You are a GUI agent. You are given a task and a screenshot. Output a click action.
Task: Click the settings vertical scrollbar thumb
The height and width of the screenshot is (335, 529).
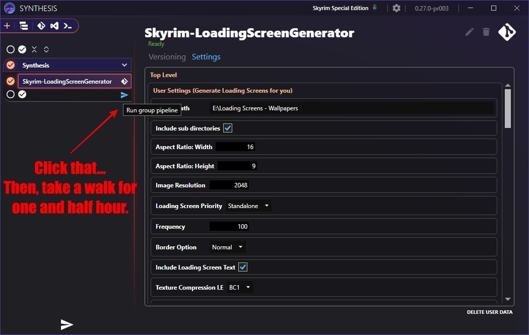point(508,109)
